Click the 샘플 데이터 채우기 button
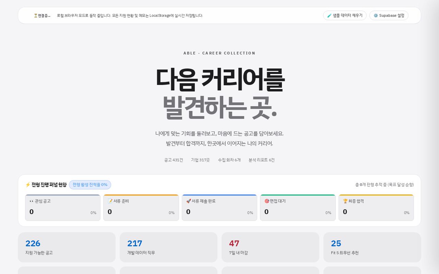The image size is (439, 274). pos(345,15)
